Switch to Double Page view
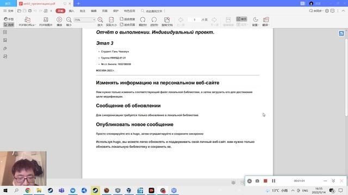Image resolution: width=348 pixels, height=195 pixels. coord(241,24)
